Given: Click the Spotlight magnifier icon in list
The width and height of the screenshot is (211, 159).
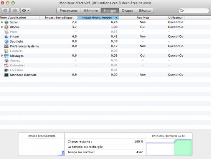Looking at the screenshot, I should point(6,41).
